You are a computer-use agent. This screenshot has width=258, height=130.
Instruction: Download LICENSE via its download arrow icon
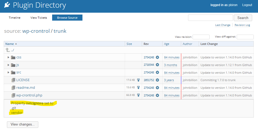[x=138, y=80]
